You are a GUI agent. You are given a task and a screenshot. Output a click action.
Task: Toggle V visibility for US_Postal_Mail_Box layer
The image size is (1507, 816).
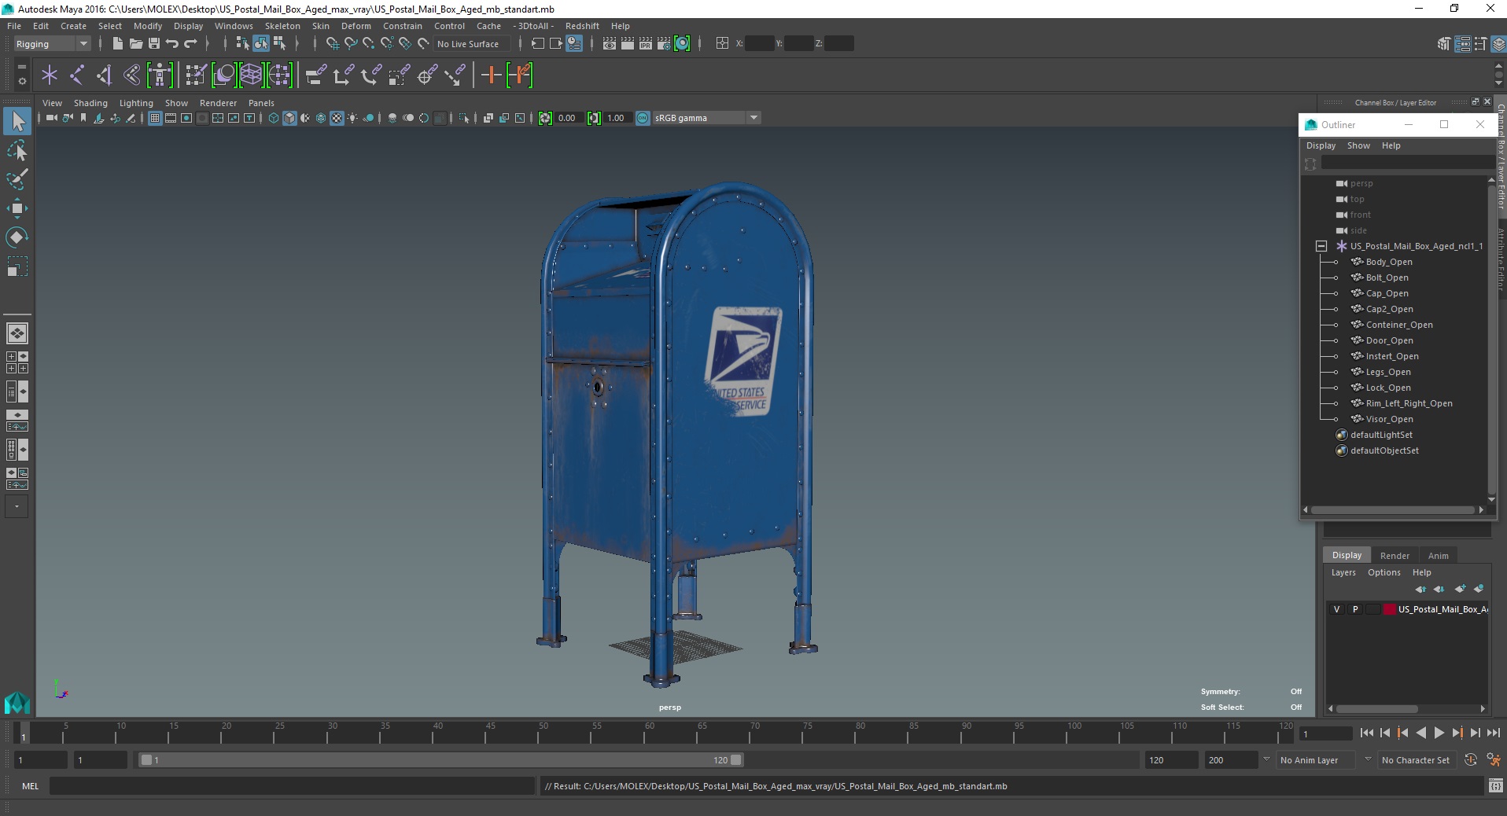pyautogui.click(x=1336, y=609)
